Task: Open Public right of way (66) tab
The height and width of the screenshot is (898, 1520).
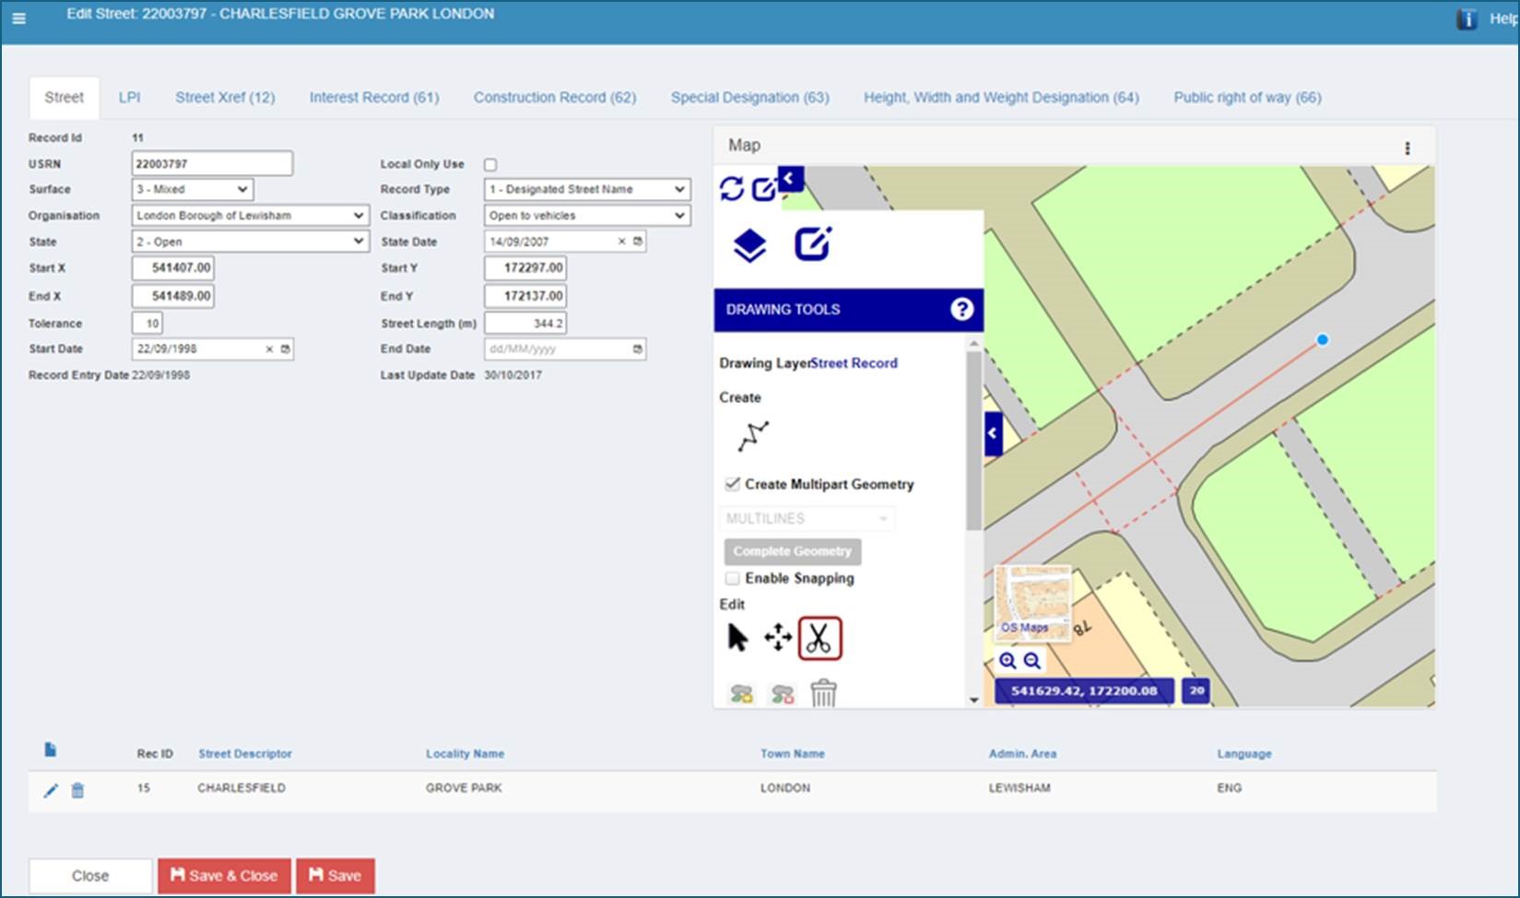Action: (x=1247, y=98)
